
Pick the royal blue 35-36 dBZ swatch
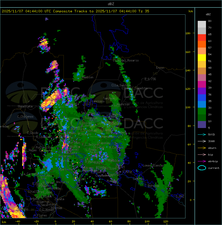[202, 98]
